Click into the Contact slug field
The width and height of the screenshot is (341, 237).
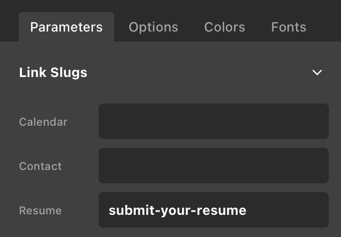click(213, 166)
